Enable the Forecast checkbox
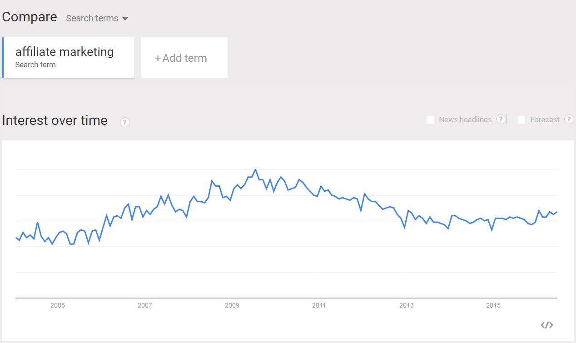 tap(521, 120)
